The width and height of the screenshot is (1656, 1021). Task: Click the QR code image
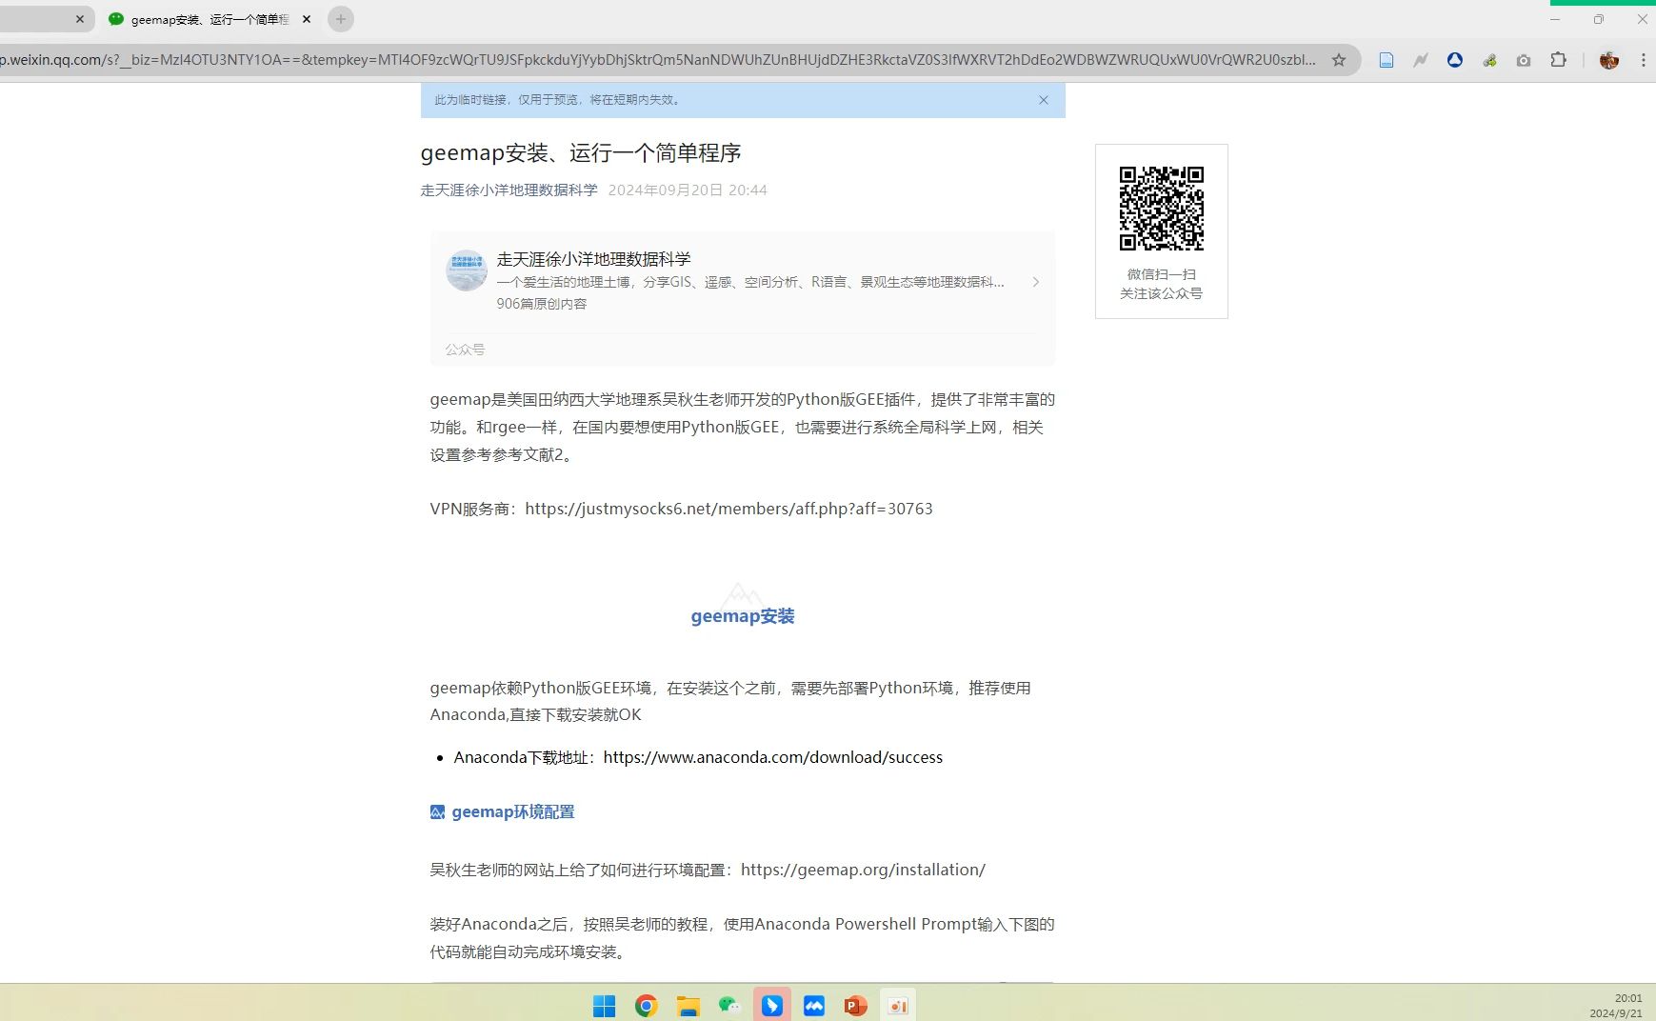(x=1162, y=209)
